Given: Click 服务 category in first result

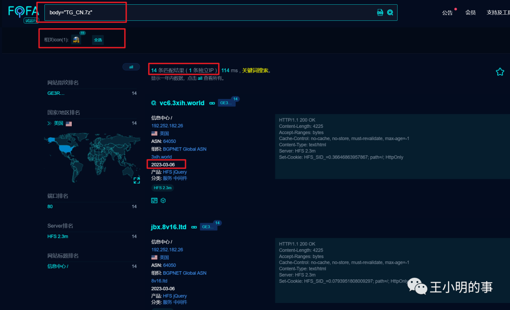Looking at the screenshot, I should (168, 178).
